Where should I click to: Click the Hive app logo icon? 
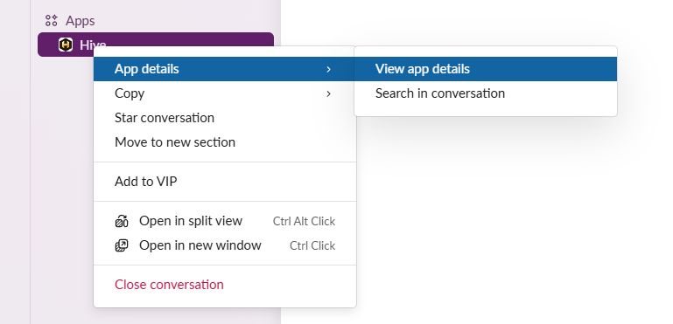(x=66, y=45)
